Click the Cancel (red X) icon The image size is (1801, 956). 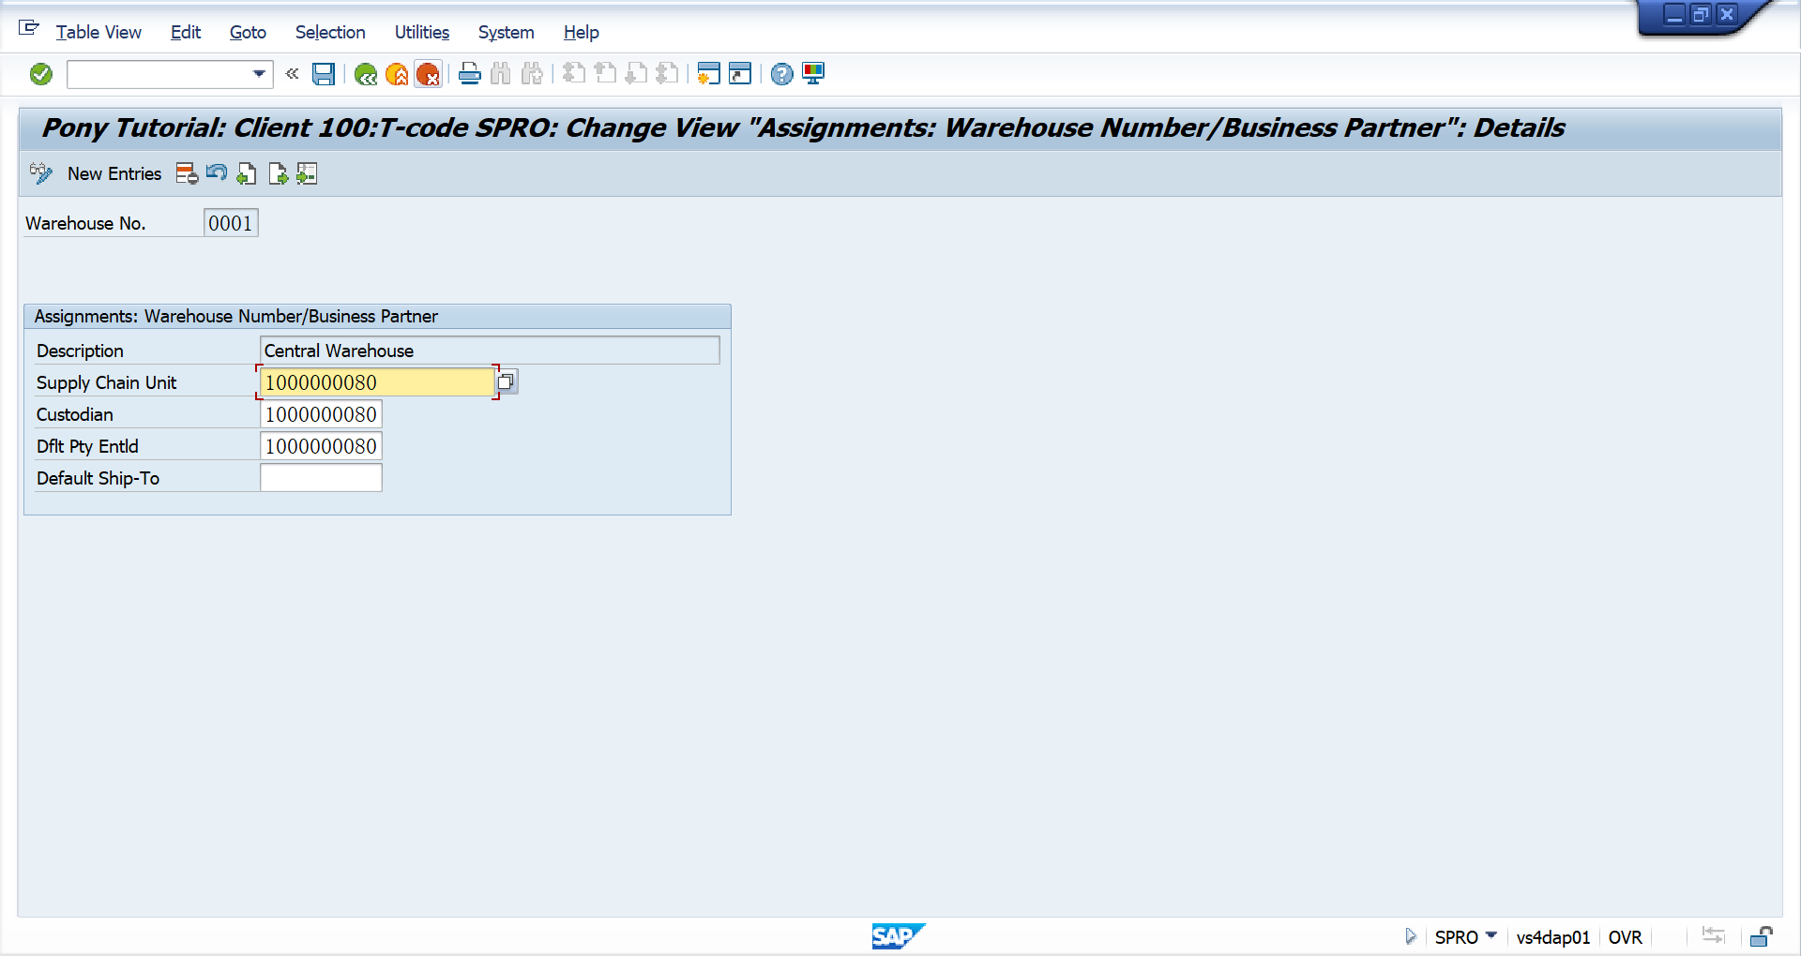click(429, 74)
